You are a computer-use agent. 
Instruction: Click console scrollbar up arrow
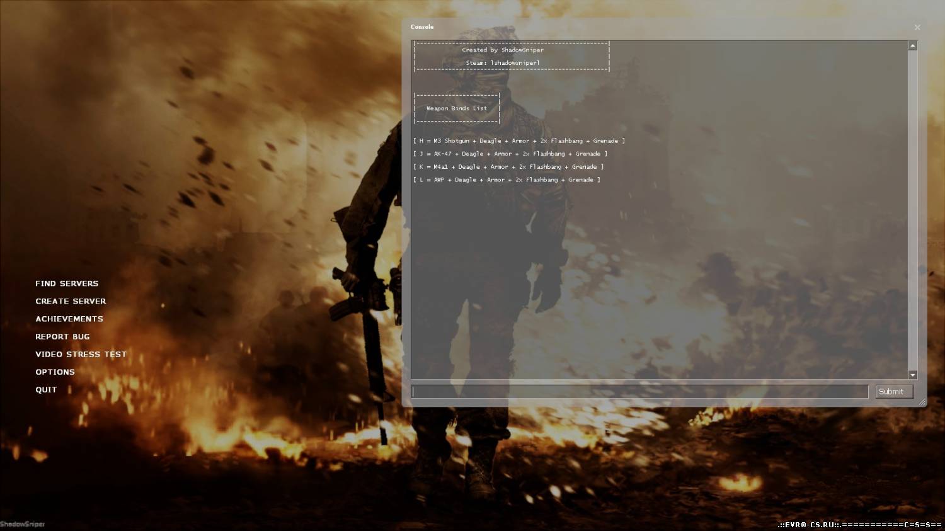coord(912,45)
